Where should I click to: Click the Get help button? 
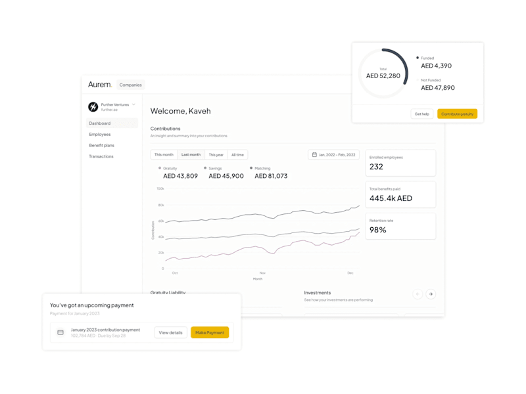coord(421,114)
